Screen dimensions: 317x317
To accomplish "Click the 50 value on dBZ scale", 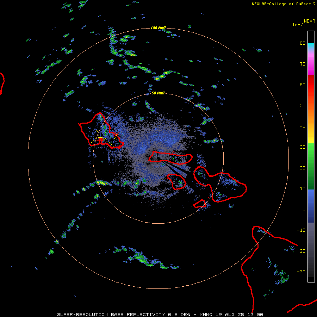I will [303, 106].
